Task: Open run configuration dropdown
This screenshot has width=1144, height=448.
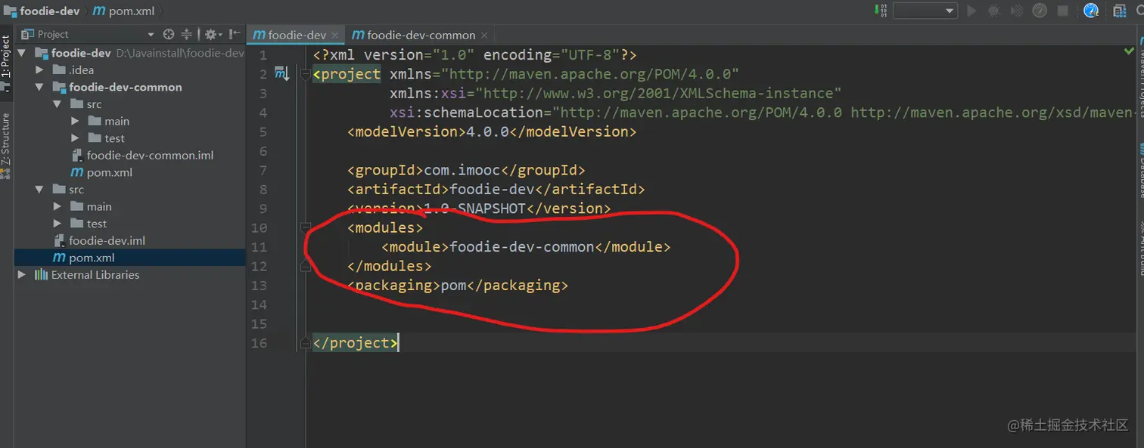Action: (x=925, y=11)
